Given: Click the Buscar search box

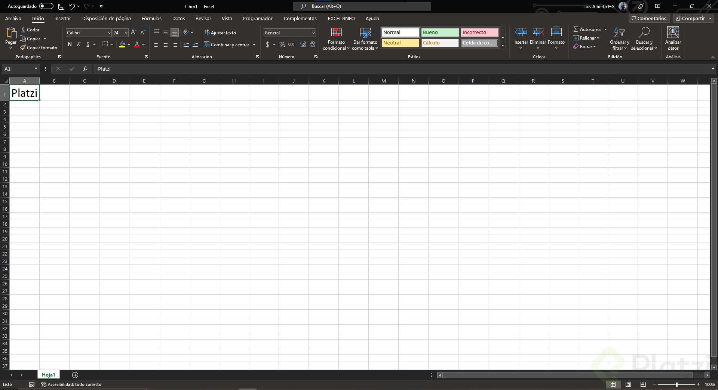Looking at the screenshot, I should 362,6.
